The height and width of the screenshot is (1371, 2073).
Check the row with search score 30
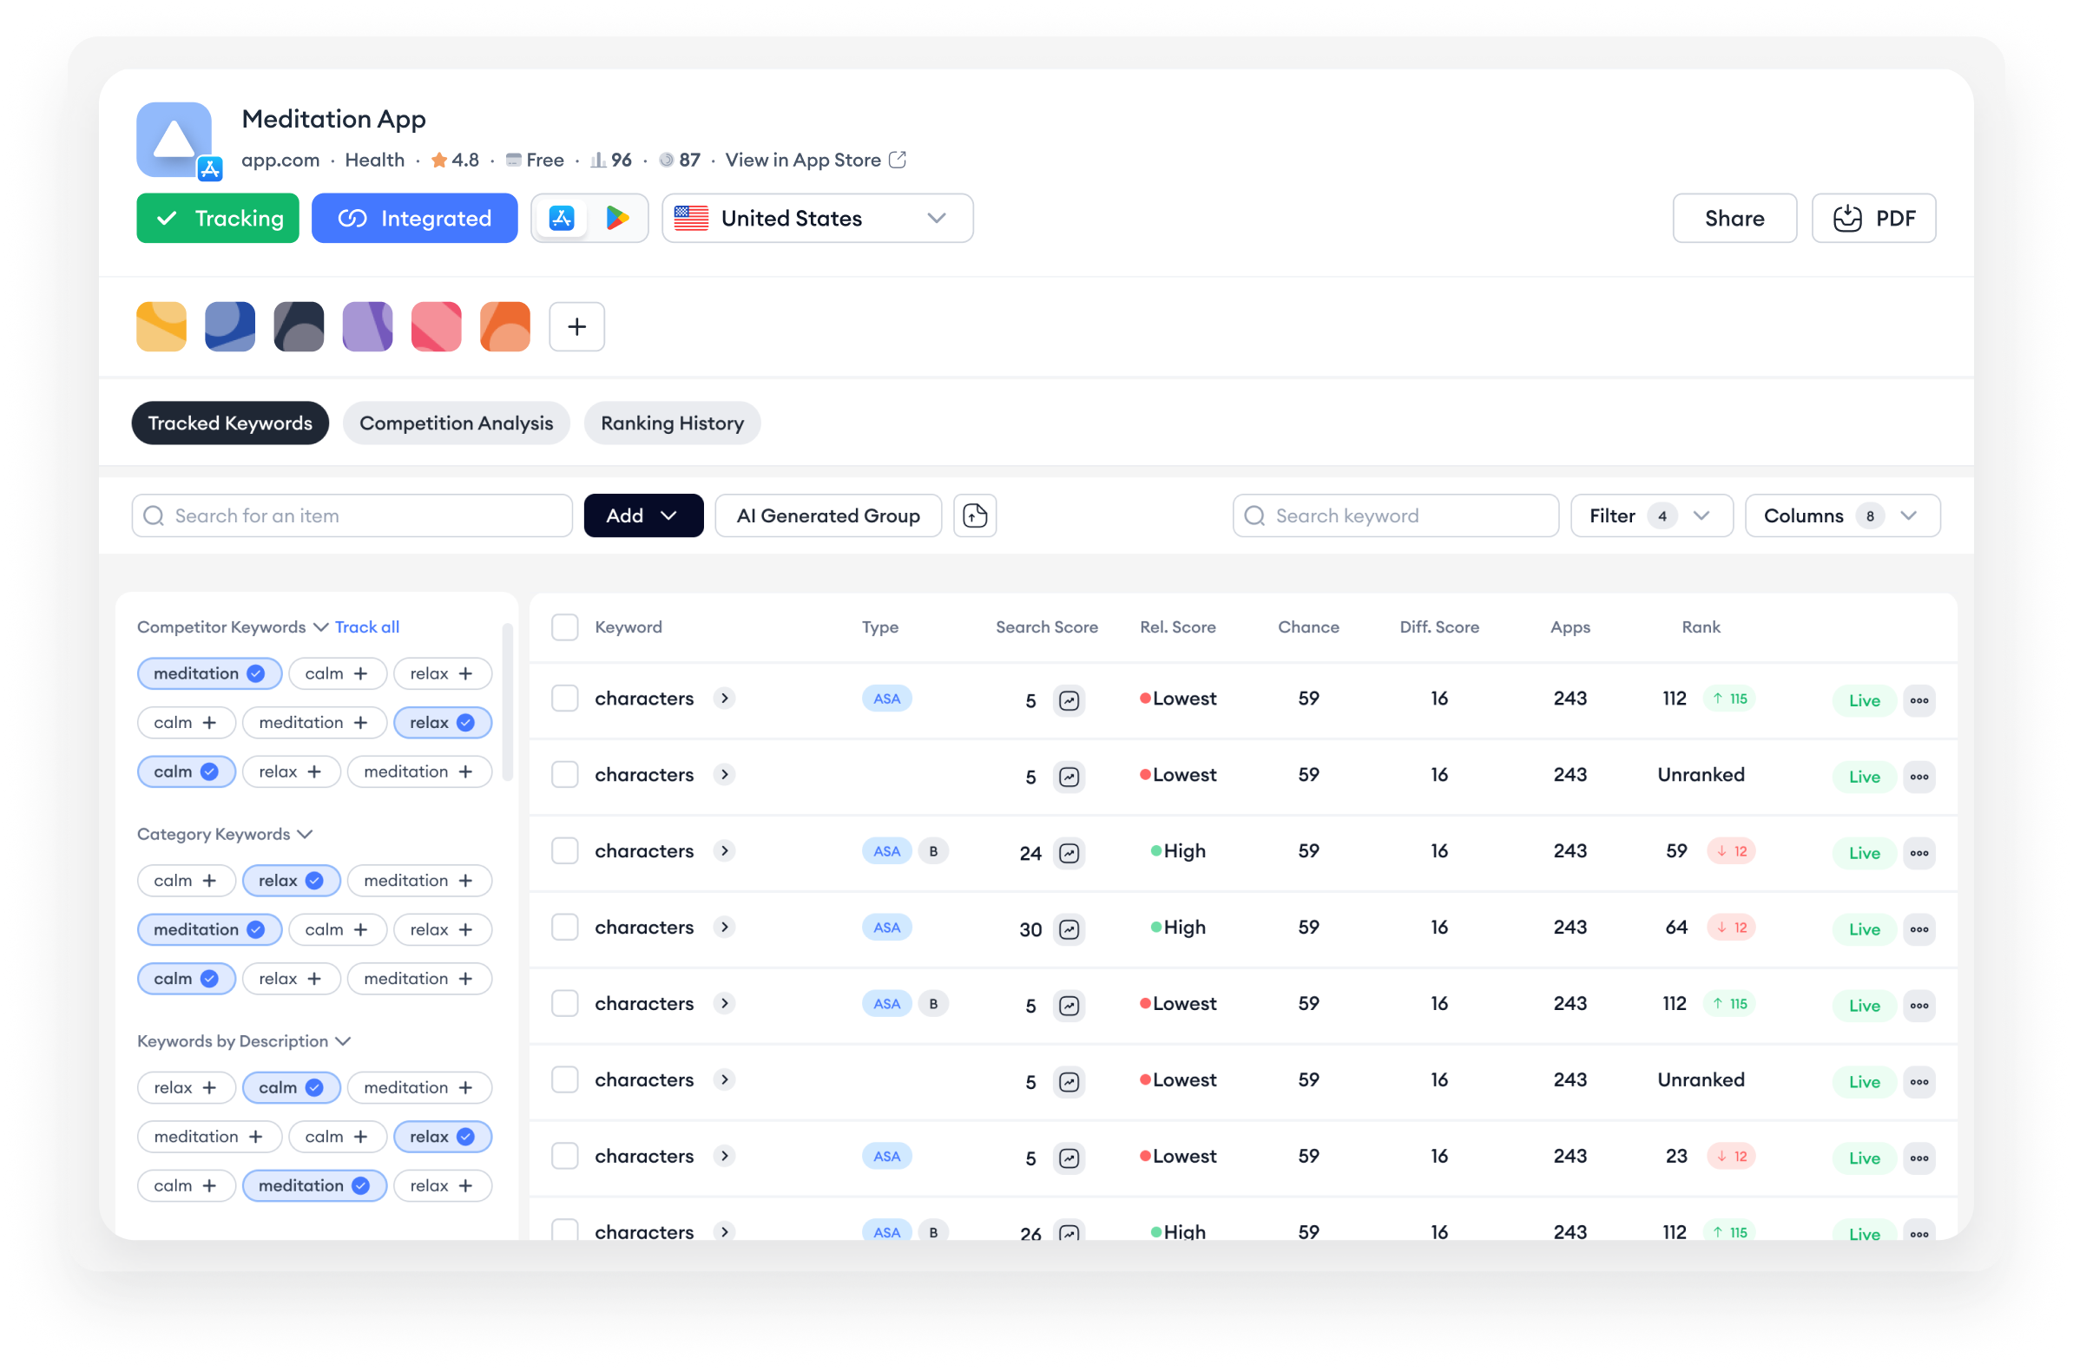[565, 928]
